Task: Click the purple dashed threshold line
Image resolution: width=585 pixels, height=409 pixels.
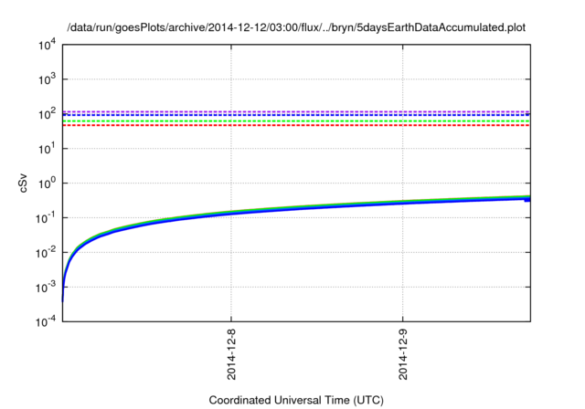Action: coord(296,111)
